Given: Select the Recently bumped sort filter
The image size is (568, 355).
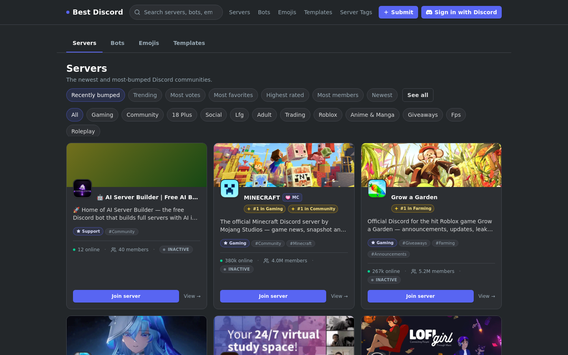Looking at the screenshot, I should [x=95, y=95].
